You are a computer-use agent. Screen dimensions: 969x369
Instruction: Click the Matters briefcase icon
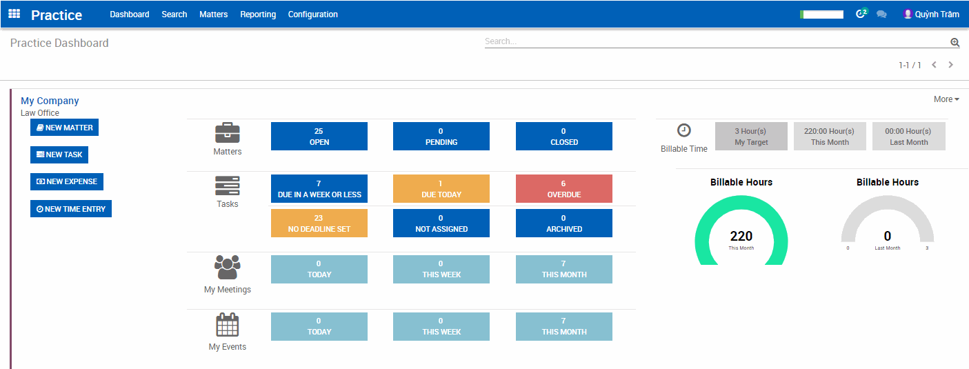228,133
